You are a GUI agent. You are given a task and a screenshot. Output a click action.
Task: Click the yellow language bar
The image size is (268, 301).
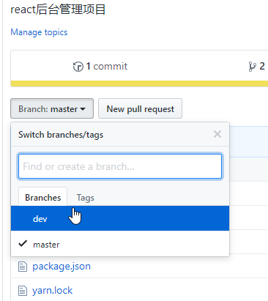pos(139,83)
